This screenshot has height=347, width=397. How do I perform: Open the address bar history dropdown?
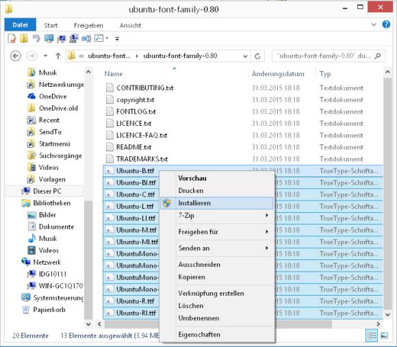tap(245, 56)
